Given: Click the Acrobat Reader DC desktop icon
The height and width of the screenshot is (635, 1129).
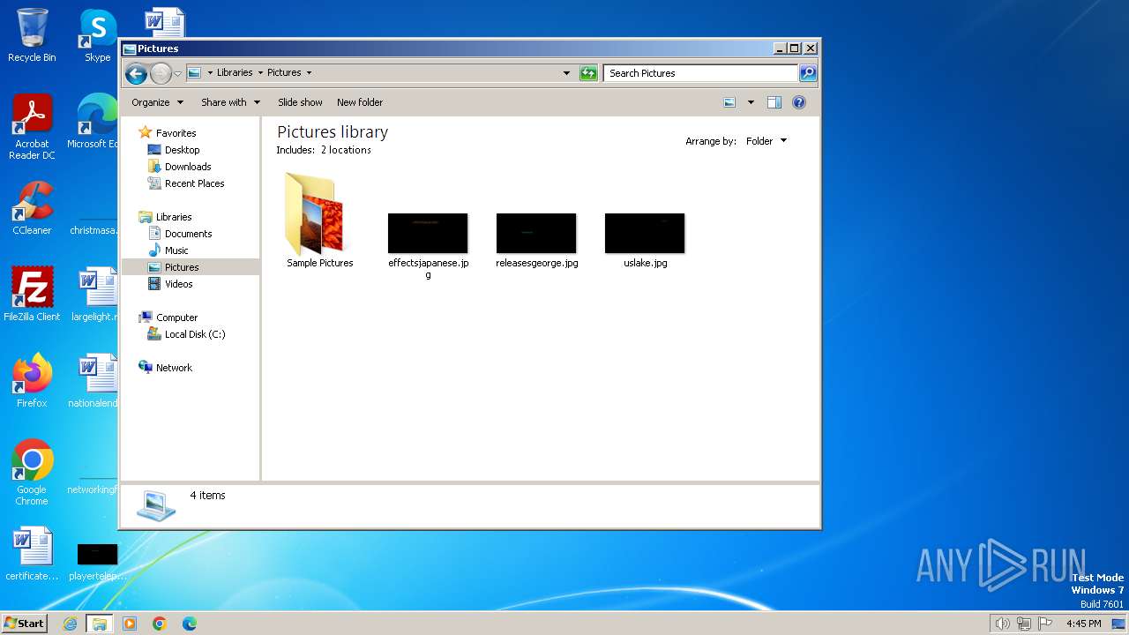Looking at the screenshot, I should (32, 127).
